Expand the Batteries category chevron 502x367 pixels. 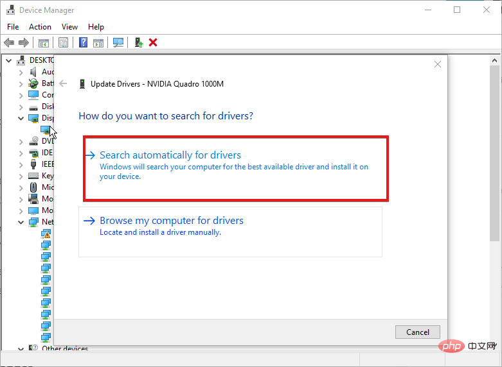21,84
